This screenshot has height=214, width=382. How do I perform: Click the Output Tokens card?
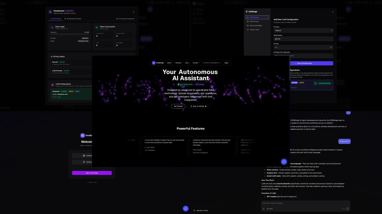pos(124,35)
